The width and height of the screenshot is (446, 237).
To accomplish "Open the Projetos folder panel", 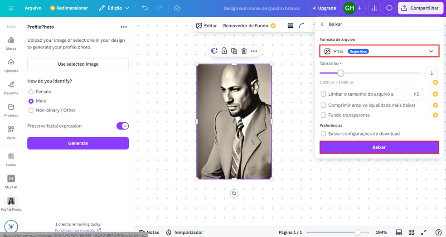I will 11,111.
